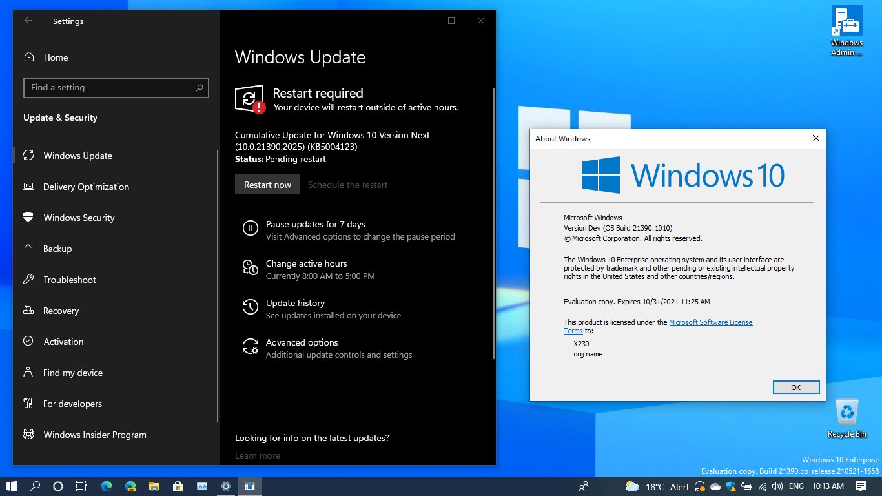
Task: Open taskbar Search
Action: click(x=36, y=486)
